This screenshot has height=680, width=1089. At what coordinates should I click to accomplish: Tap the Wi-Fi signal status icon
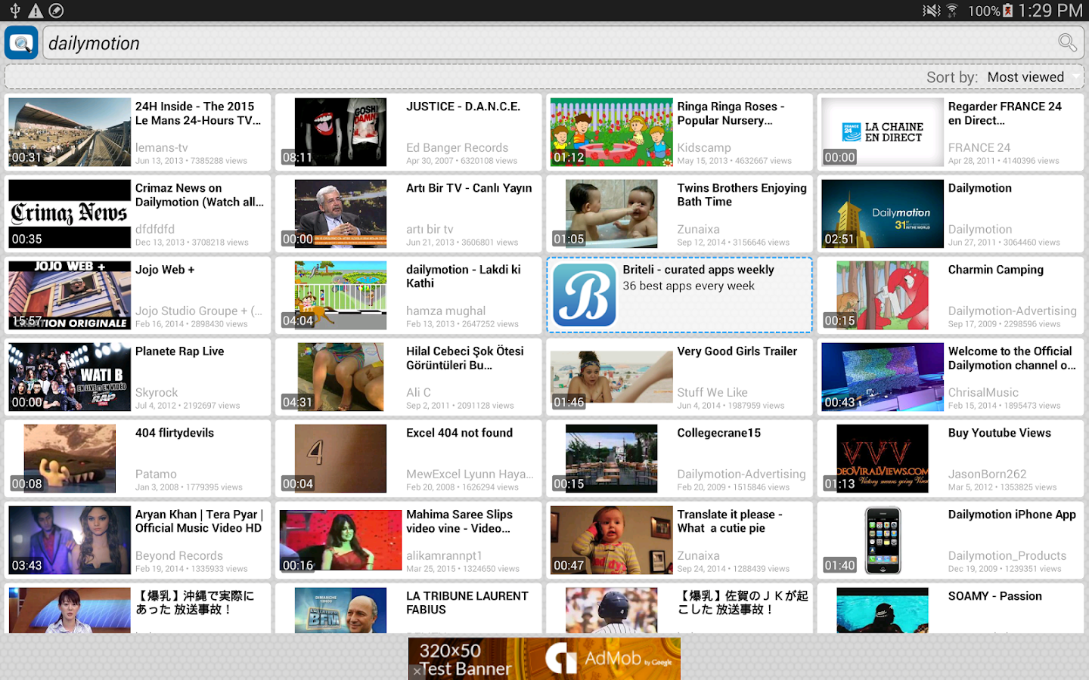click(953, 11)
